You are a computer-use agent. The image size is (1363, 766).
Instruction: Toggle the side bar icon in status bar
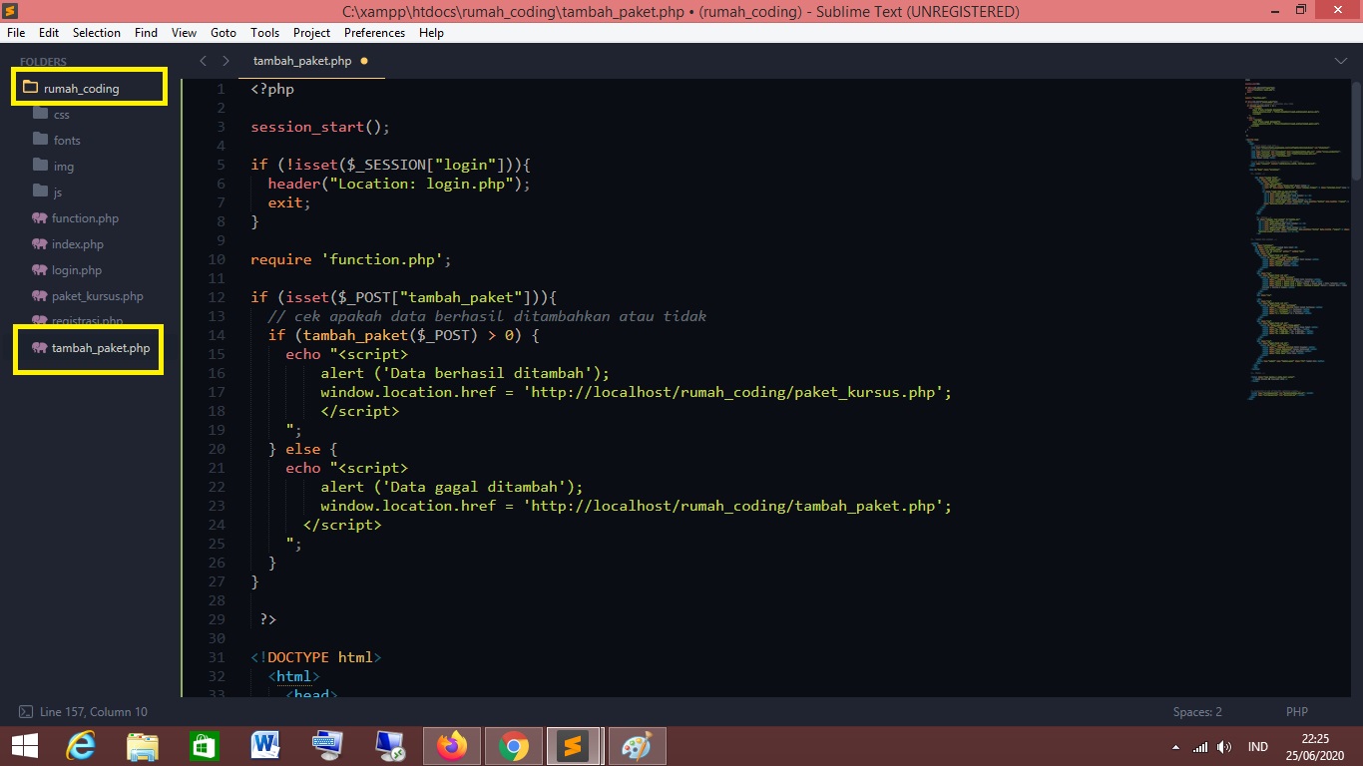click(25, 712)
